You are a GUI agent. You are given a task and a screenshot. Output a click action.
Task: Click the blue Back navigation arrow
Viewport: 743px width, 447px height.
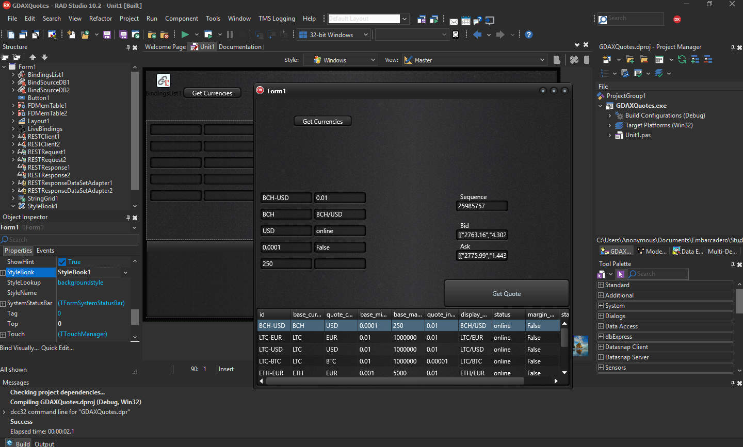pos(477,35)
